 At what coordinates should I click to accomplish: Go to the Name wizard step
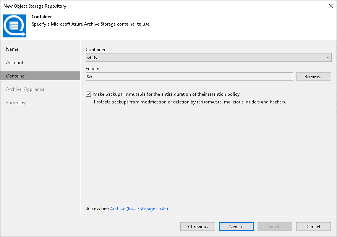tap(12, 49)
